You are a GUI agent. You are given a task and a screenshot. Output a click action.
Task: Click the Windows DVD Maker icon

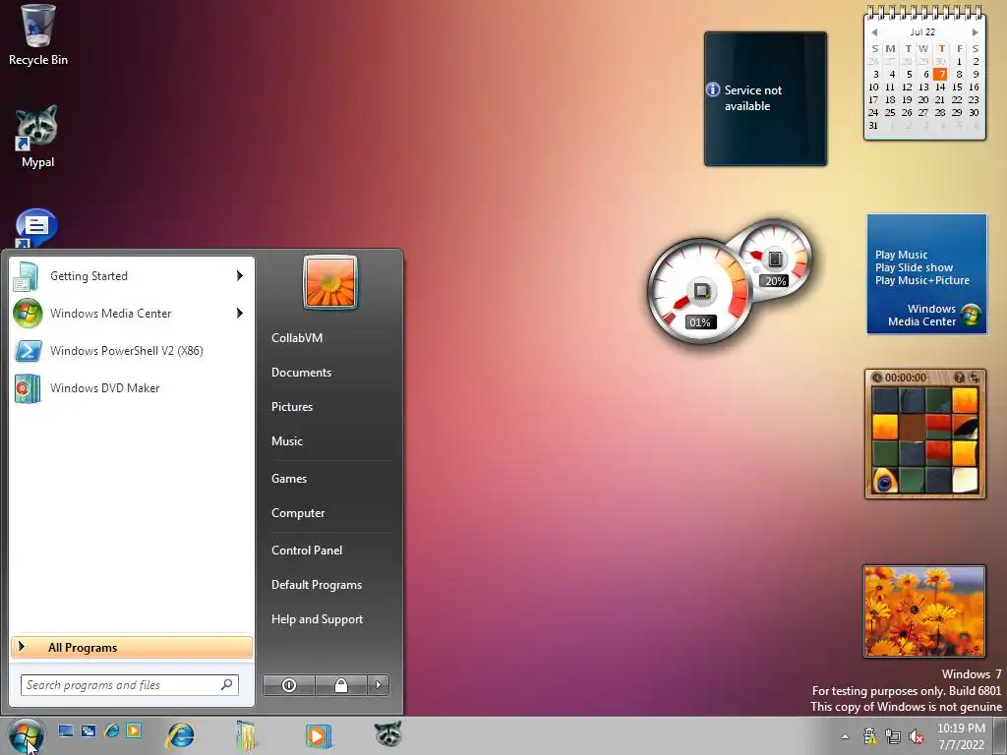[28, 388]
